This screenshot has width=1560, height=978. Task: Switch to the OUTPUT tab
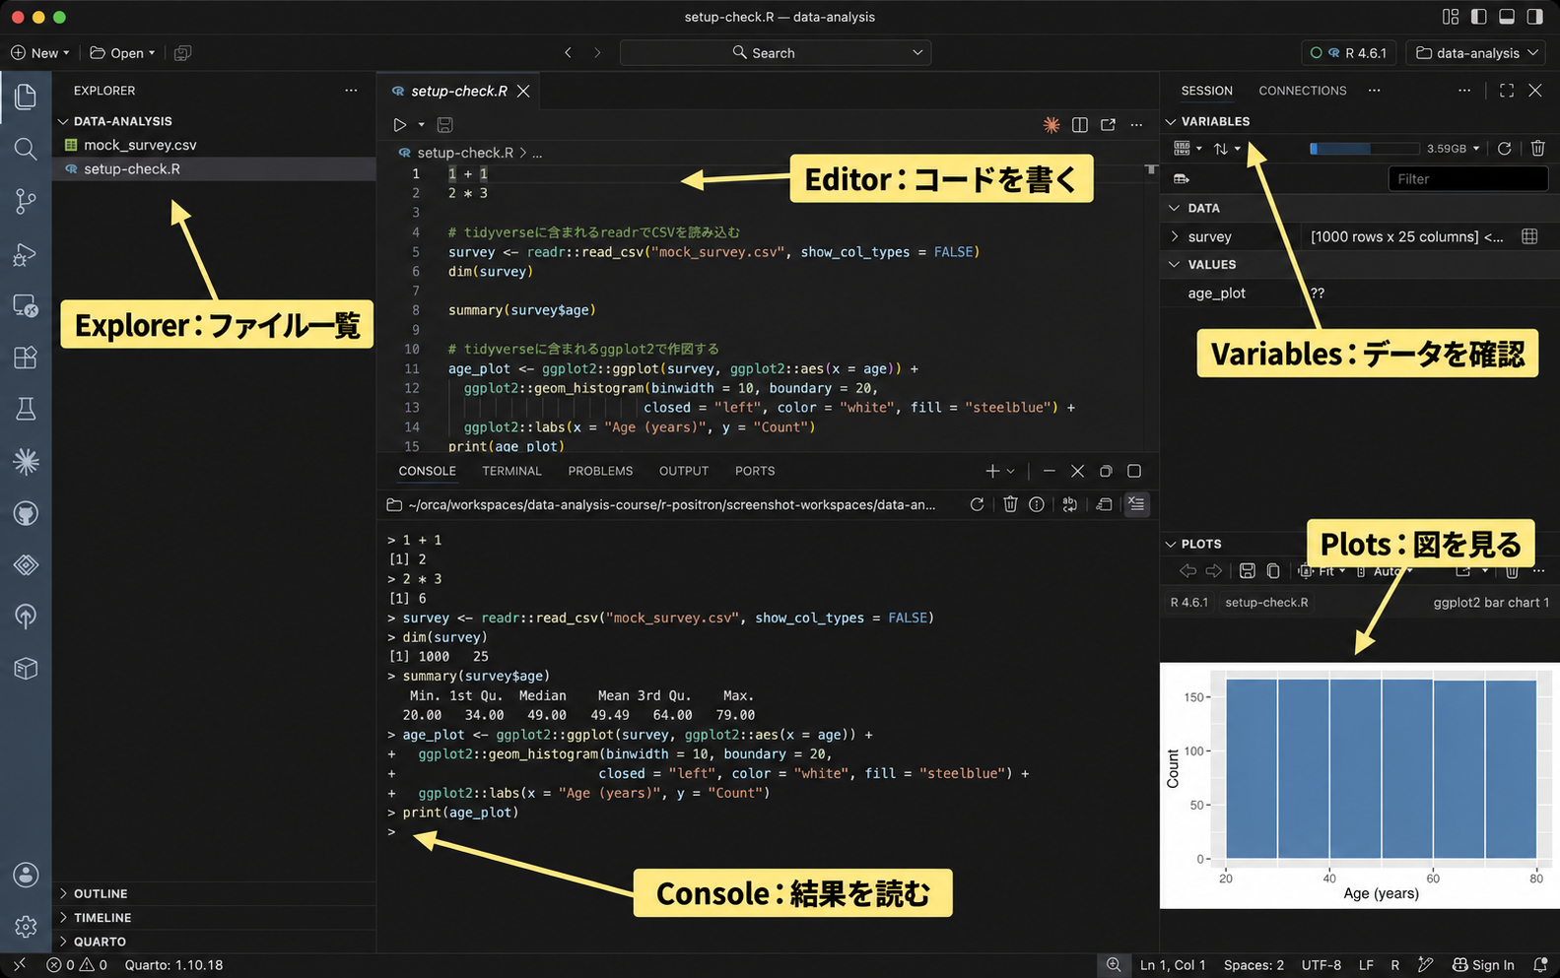point(684,471)
